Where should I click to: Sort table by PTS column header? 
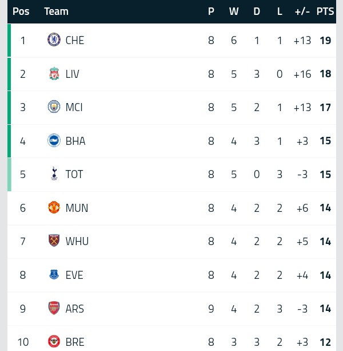pyautogui.click(x=325, y=11)
